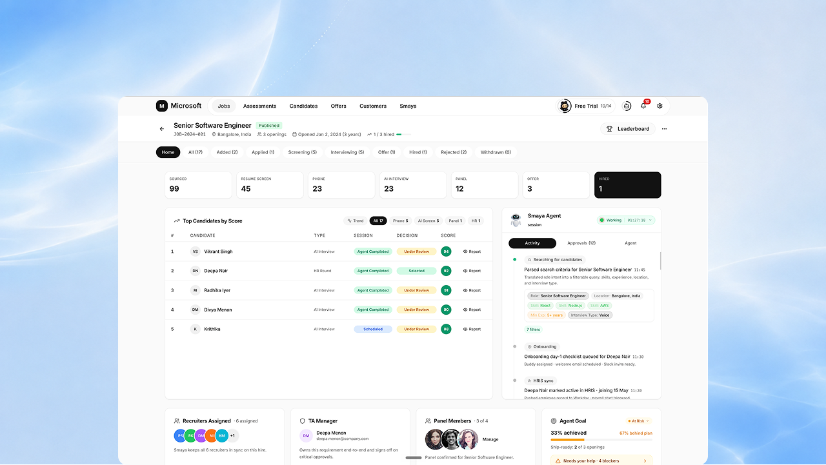This screenshot has height=465, width=826.
Task: Go back using the left arrow icon
Action: click(x=162, y=129)
